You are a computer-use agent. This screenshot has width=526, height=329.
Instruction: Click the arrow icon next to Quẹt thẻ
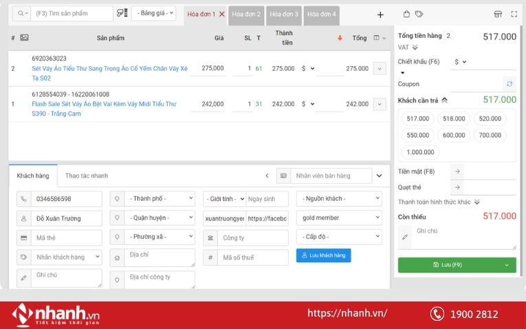click(x=458, y=187)
